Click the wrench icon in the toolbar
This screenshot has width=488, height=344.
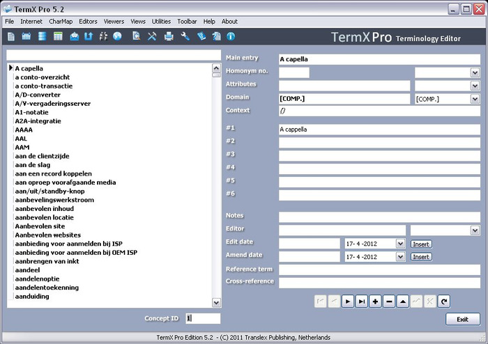pyautogui.click(x=185, y=36)
